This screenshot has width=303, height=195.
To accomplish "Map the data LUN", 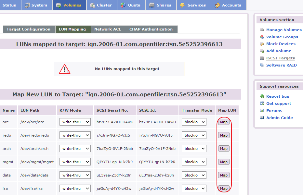I will [224, 175].
